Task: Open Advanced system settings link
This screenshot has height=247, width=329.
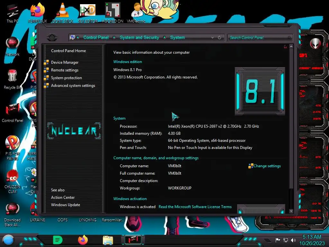Action: click(x=73, y=86)
